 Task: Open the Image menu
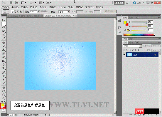click(24, 7)
